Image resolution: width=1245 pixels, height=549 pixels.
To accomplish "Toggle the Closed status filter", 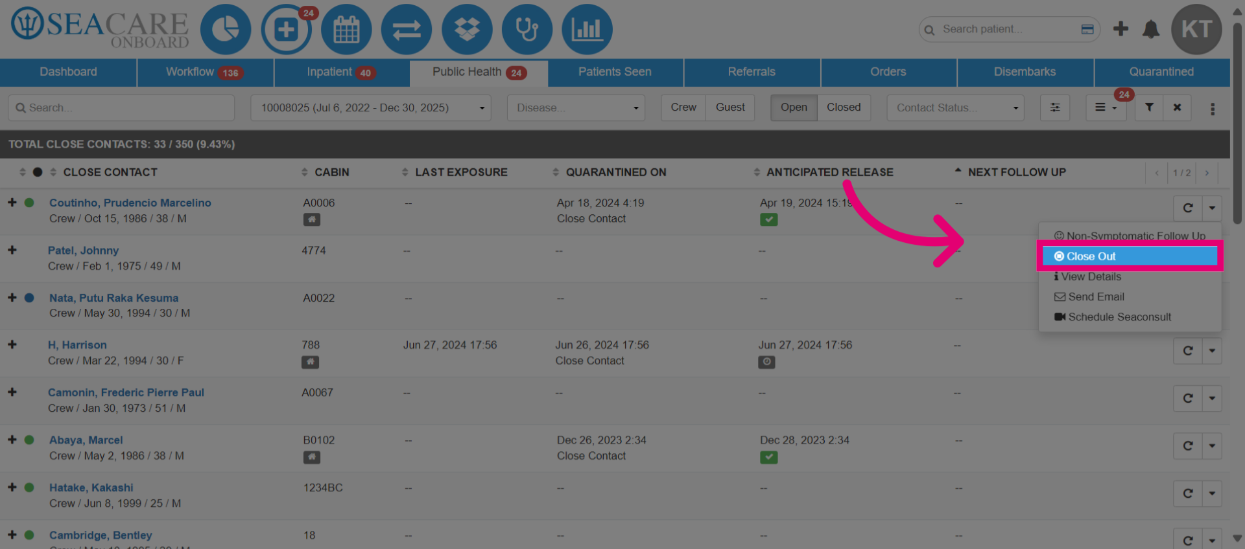I will [844, 107].
